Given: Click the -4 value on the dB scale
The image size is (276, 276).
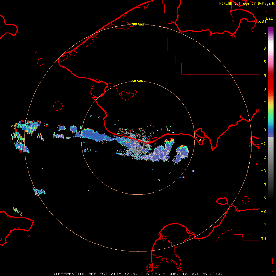Looking at the screenshot, I should point(263,184).
